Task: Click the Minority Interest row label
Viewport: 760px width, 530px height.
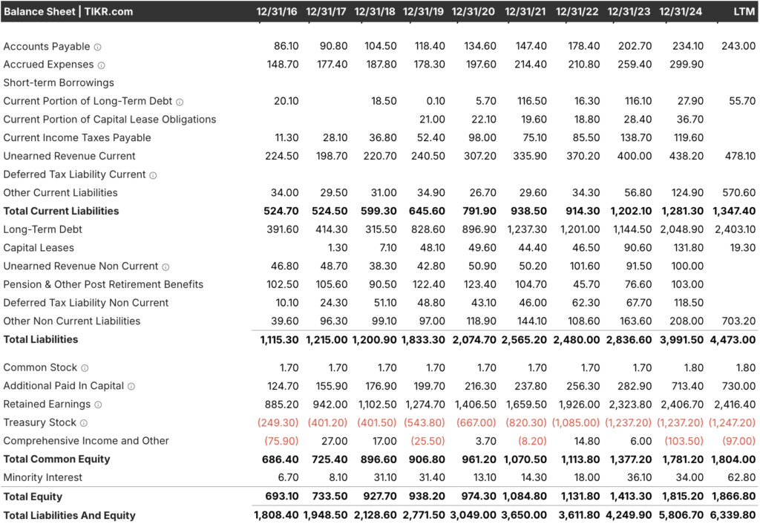Action: (43, 477)
